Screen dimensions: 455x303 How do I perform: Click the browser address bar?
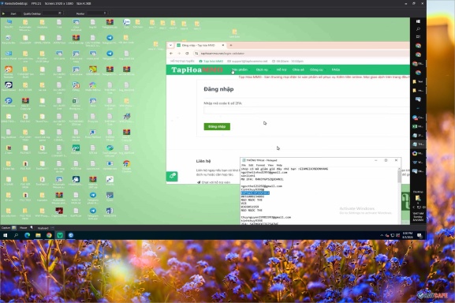(x=302, y=54)
